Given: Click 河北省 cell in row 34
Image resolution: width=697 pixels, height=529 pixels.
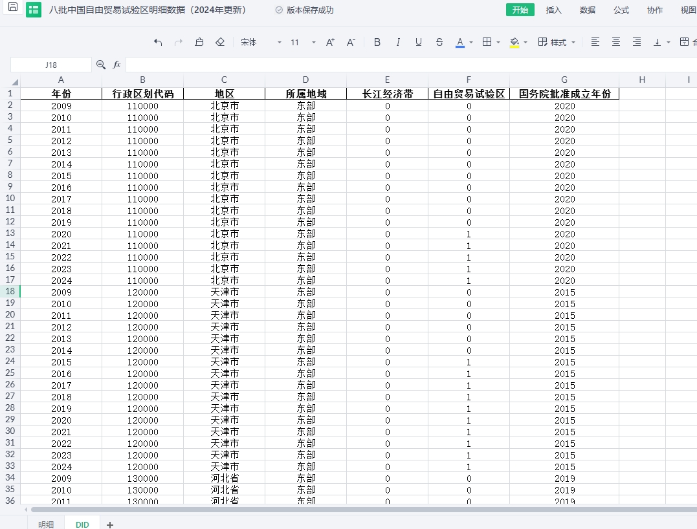Looking at the screenshot, I should [224, 479].
